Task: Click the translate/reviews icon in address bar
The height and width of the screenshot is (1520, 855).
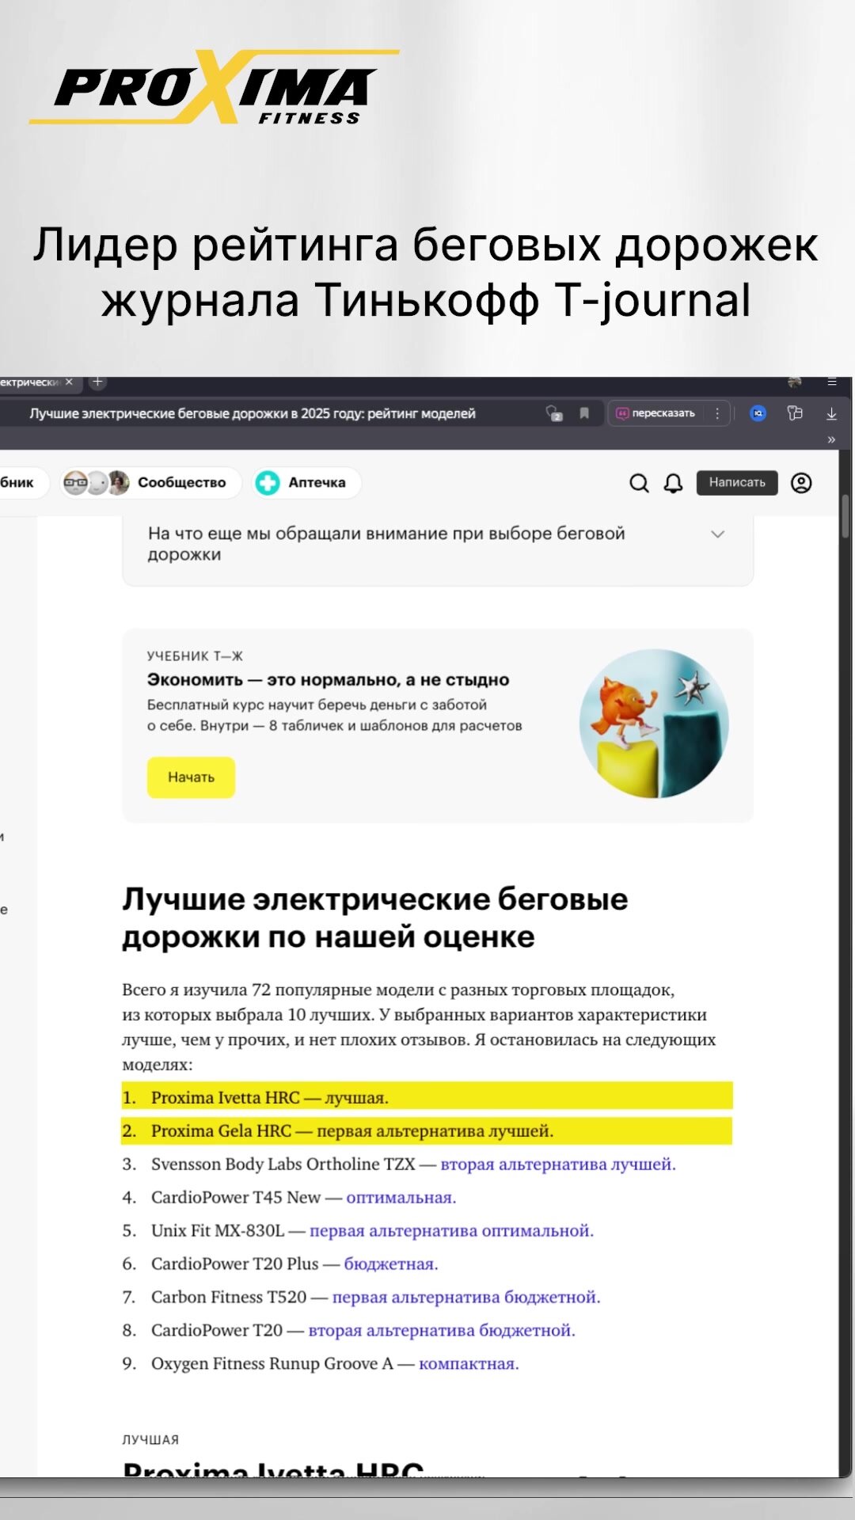Action: click(x=554, y=413)
